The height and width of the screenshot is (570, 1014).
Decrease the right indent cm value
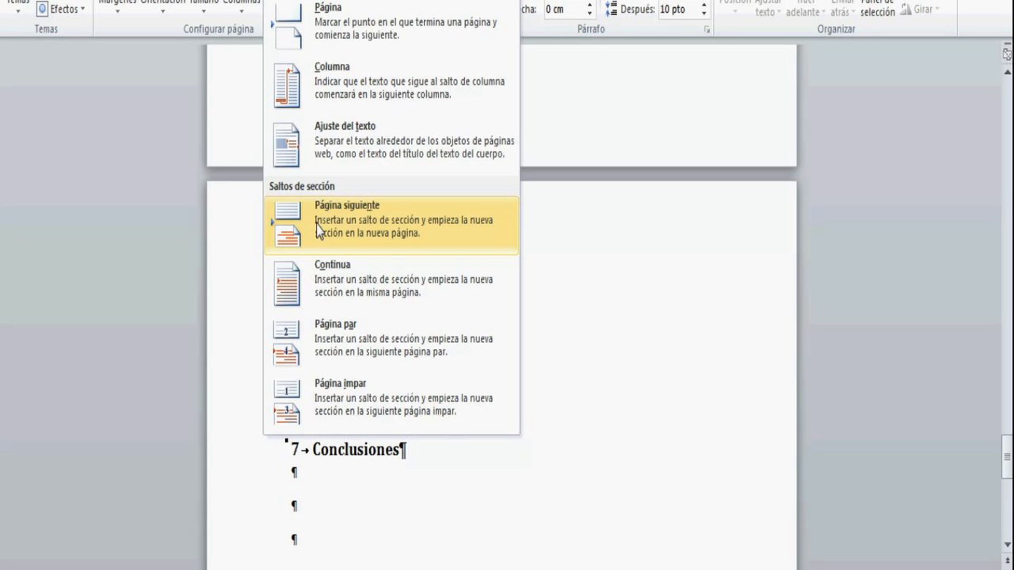(x=589, y=14)
